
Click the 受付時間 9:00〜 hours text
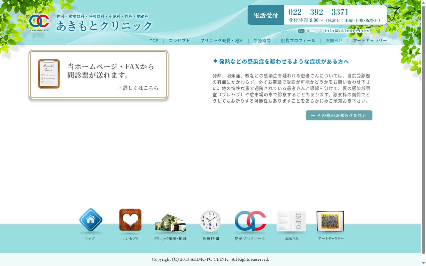pyautogui.click(x=306, y=20)
